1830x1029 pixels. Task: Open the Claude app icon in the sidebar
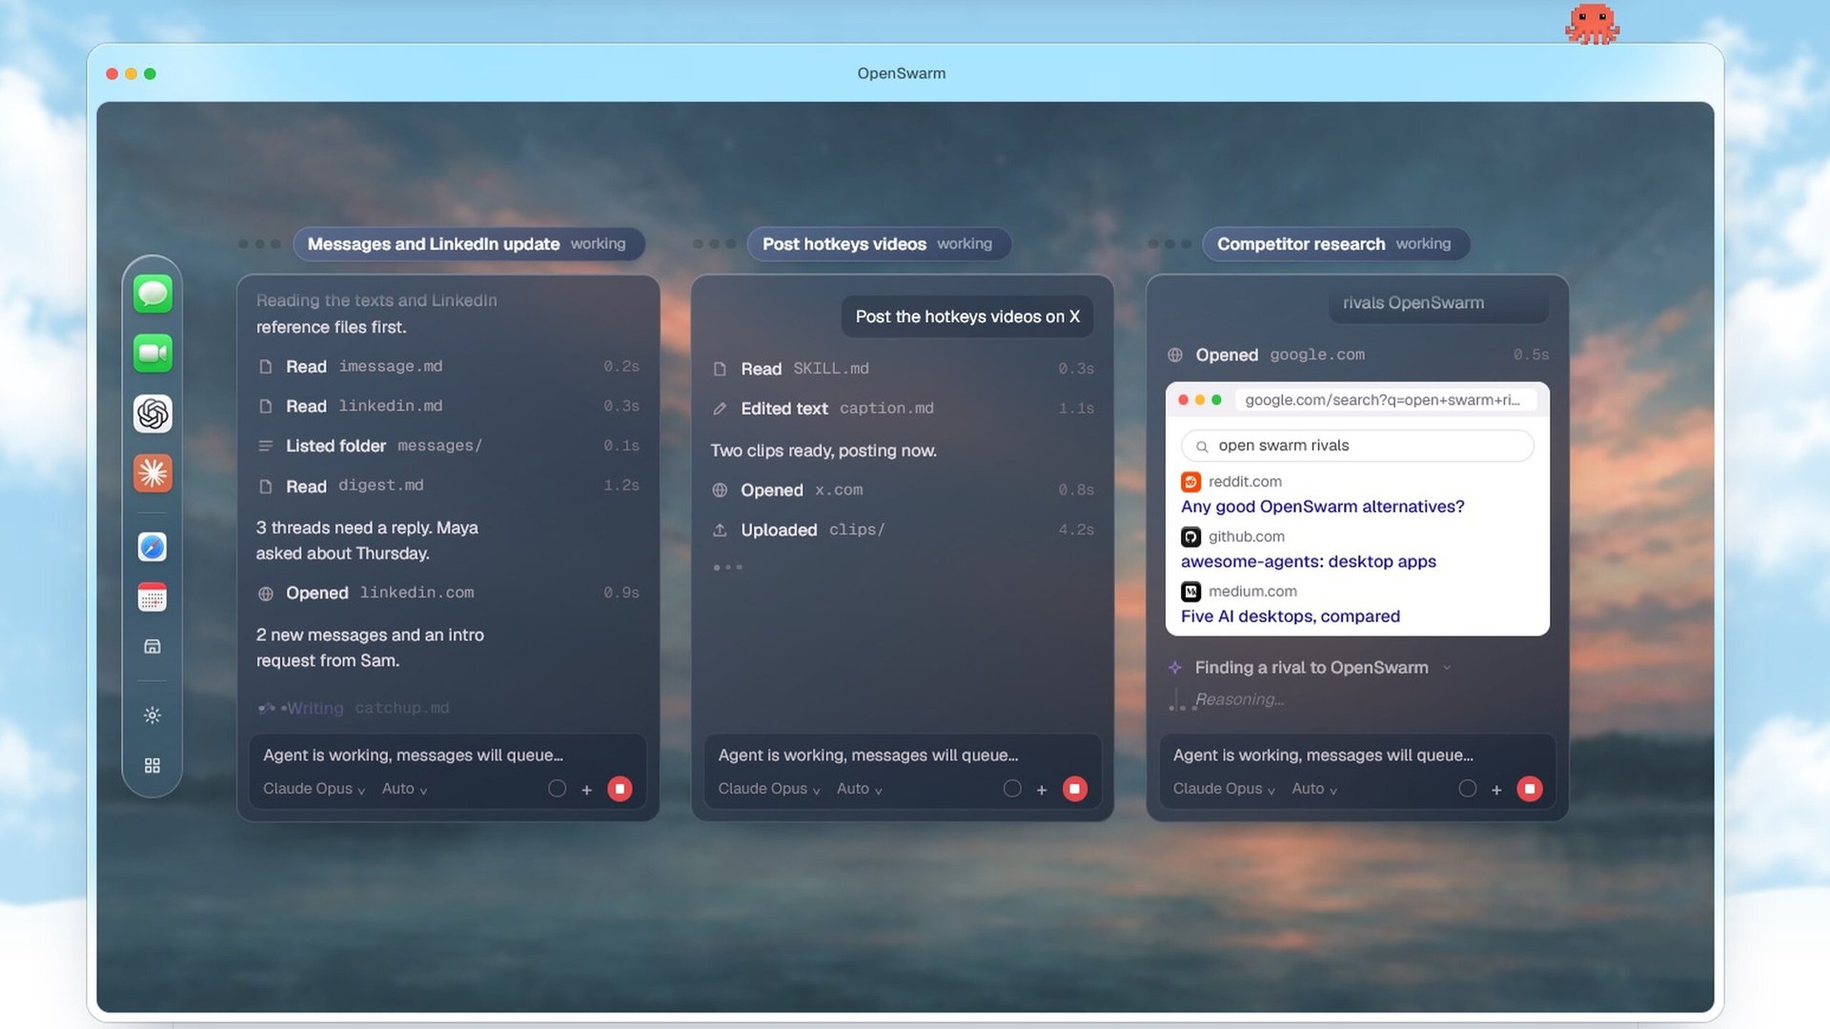(152, 473)
